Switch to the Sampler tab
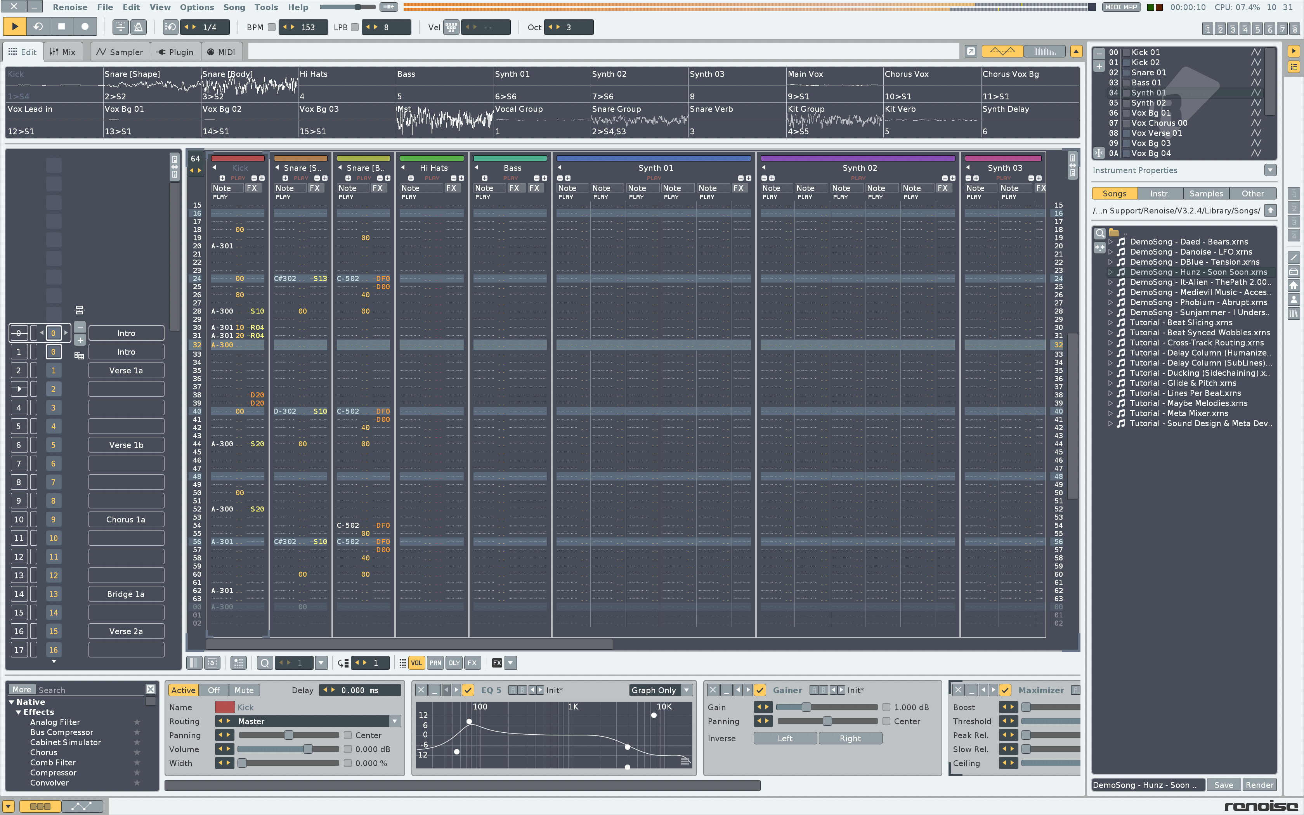This screenshot has width=1304, height=815. 120,52
